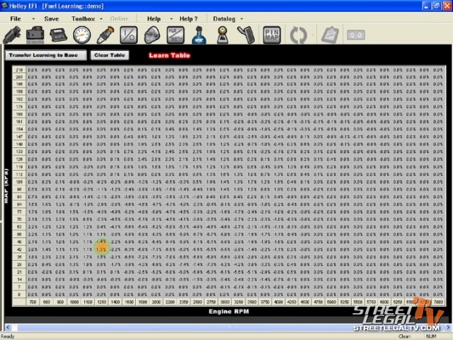Open the Help menu

click(154, 19)
